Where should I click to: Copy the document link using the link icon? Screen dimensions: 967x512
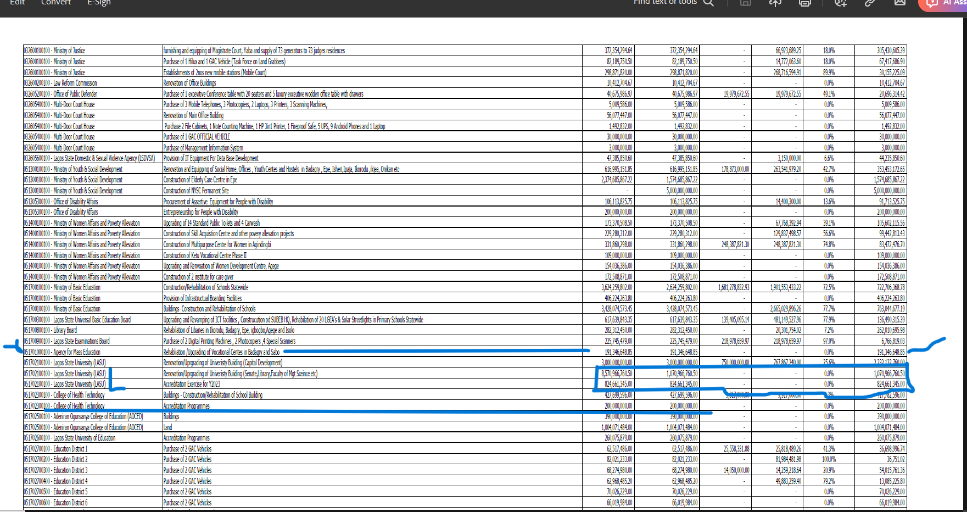tap(869, 3)
